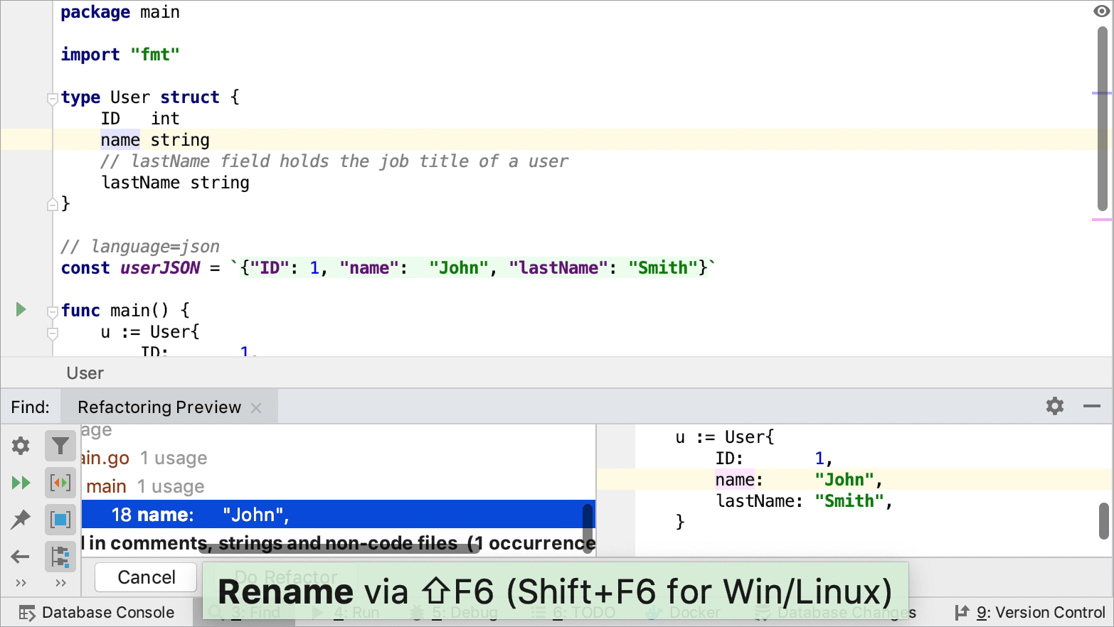The height and width of the screenshot is (627, 1114).
Task: Click the usages tree horizontal scrollbar
Action: (x=339, y=547)
